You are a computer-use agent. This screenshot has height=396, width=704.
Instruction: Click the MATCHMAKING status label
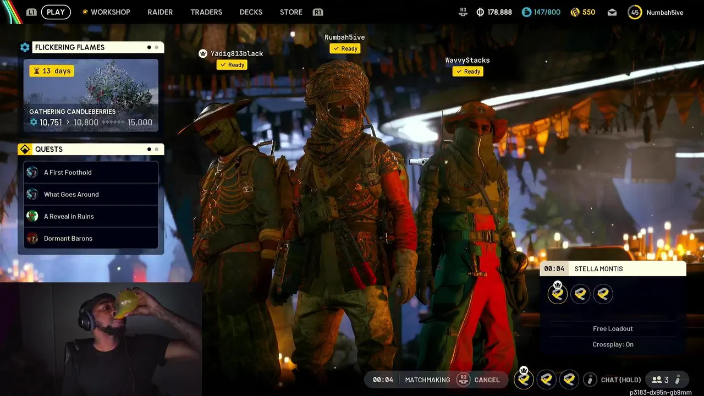tap(427, 380)
